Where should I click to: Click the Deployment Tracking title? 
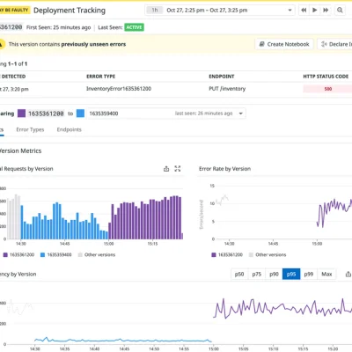click(x=70, y=11)
